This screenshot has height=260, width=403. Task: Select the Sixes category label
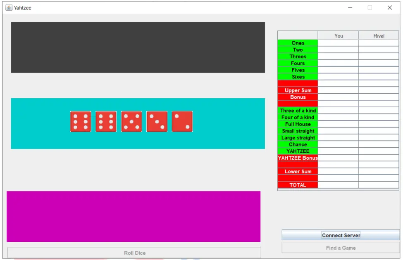click(x=298, y=76)
